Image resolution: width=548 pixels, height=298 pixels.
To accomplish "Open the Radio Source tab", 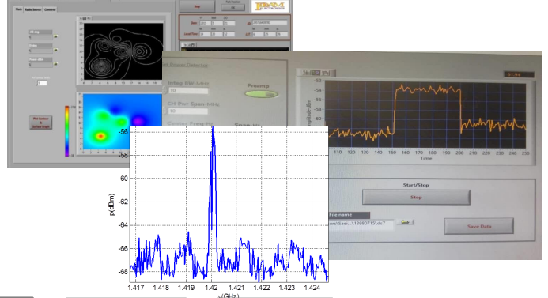I will pyautogui.click(x=33, y=9).
